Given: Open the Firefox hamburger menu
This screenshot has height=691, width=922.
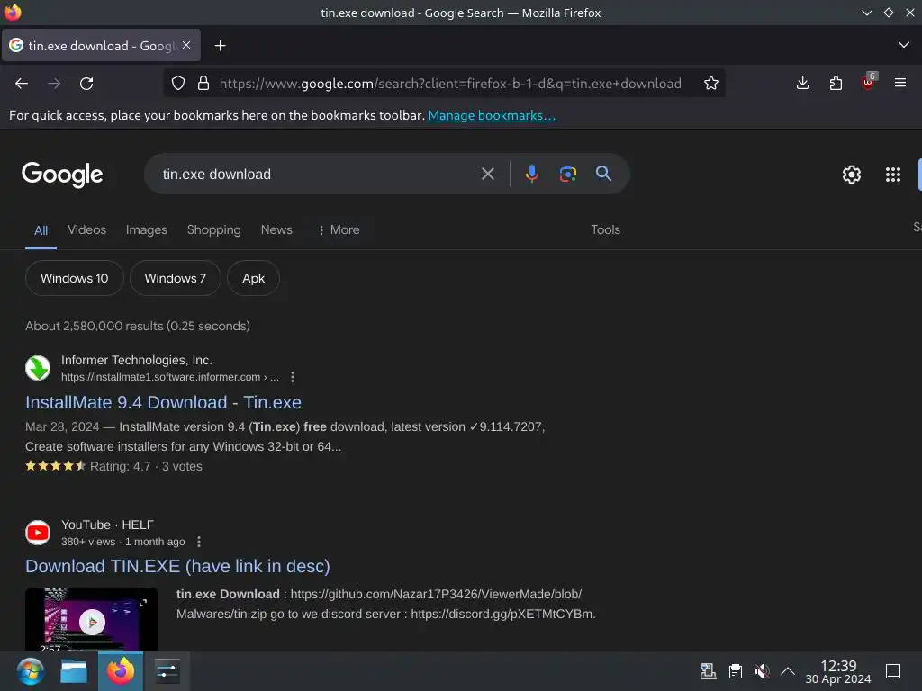Looking at the screenshot, I should 900,84.
